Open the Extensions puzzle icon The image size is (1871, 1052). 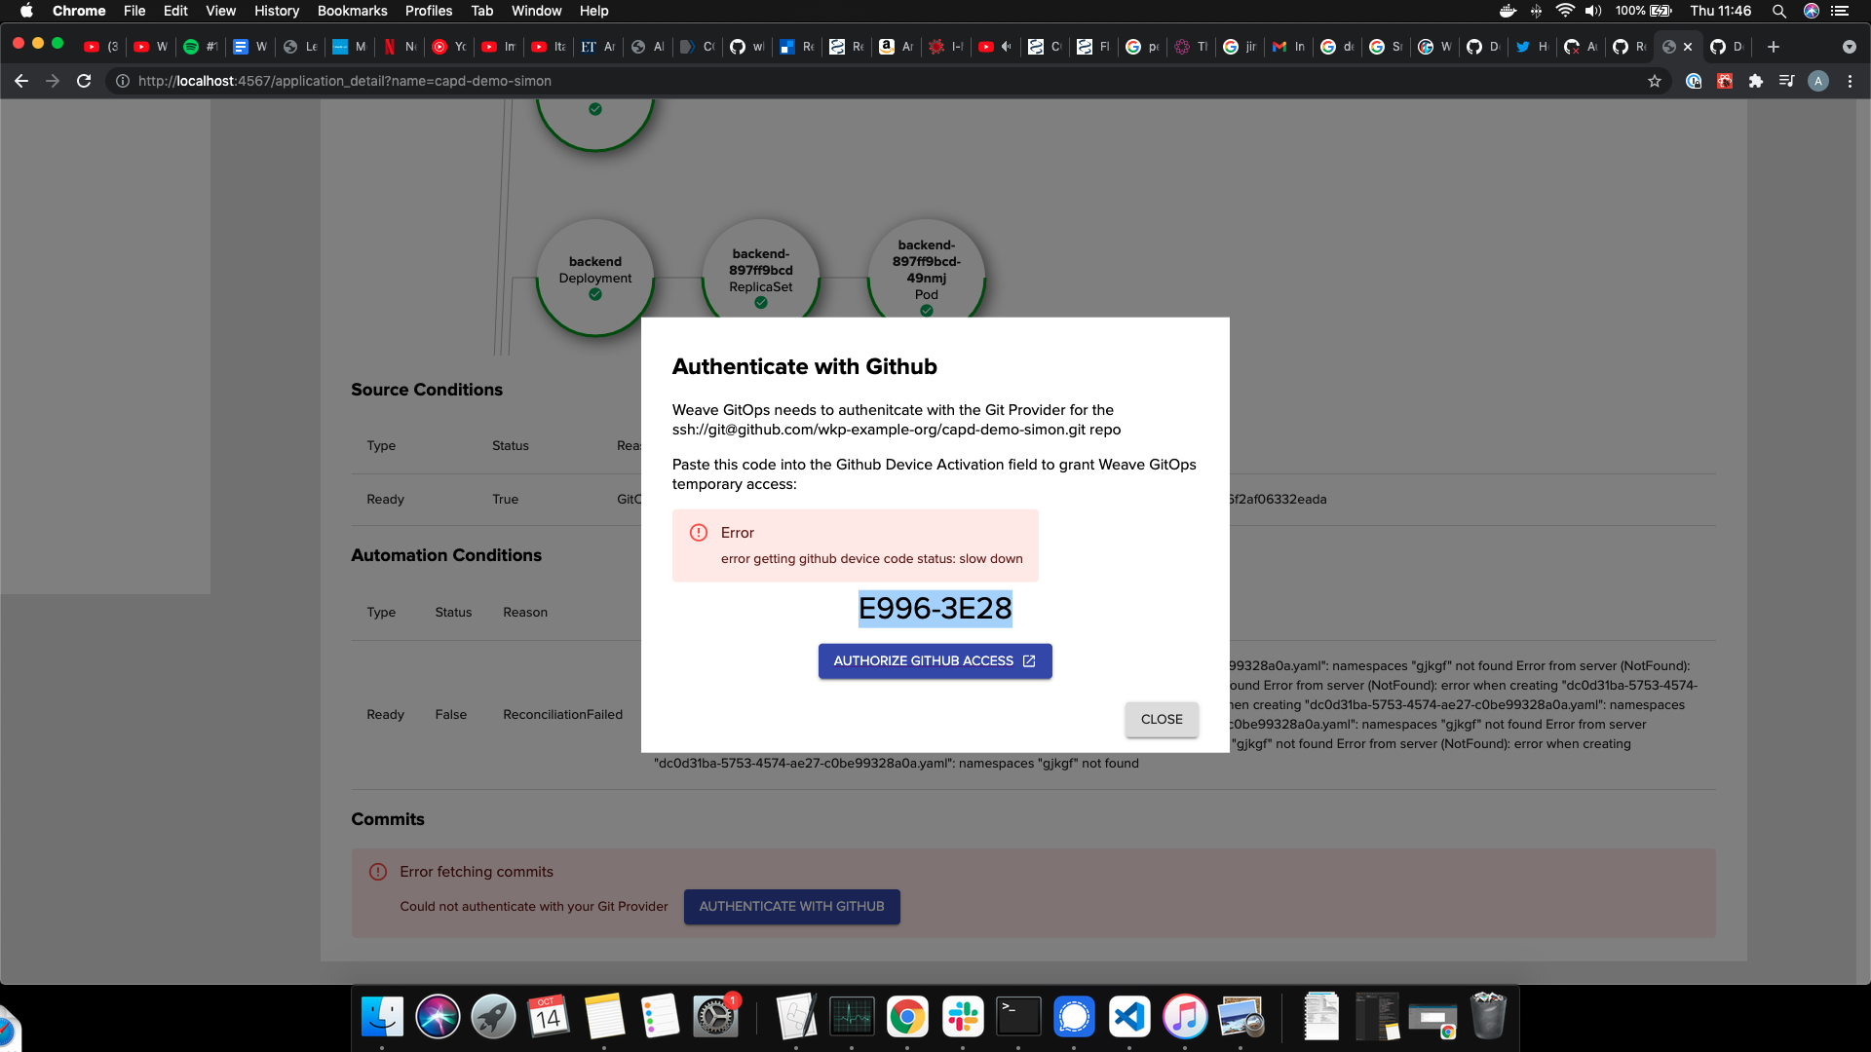click(x=1756, y=81)
